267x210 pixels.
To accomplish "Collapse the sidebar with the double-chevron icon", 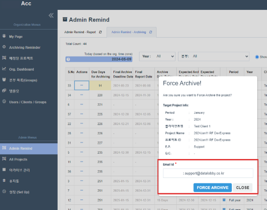I will (51, 15).
